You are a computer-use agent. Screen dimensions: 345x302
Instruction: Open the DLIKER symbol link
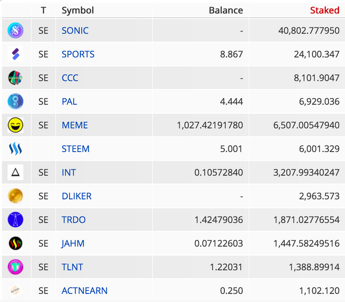tap(77, 196)
